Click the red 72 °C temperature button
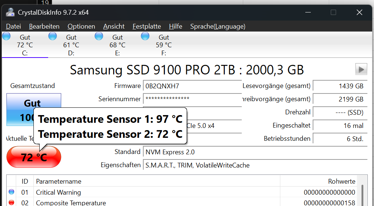 point(34,157)
